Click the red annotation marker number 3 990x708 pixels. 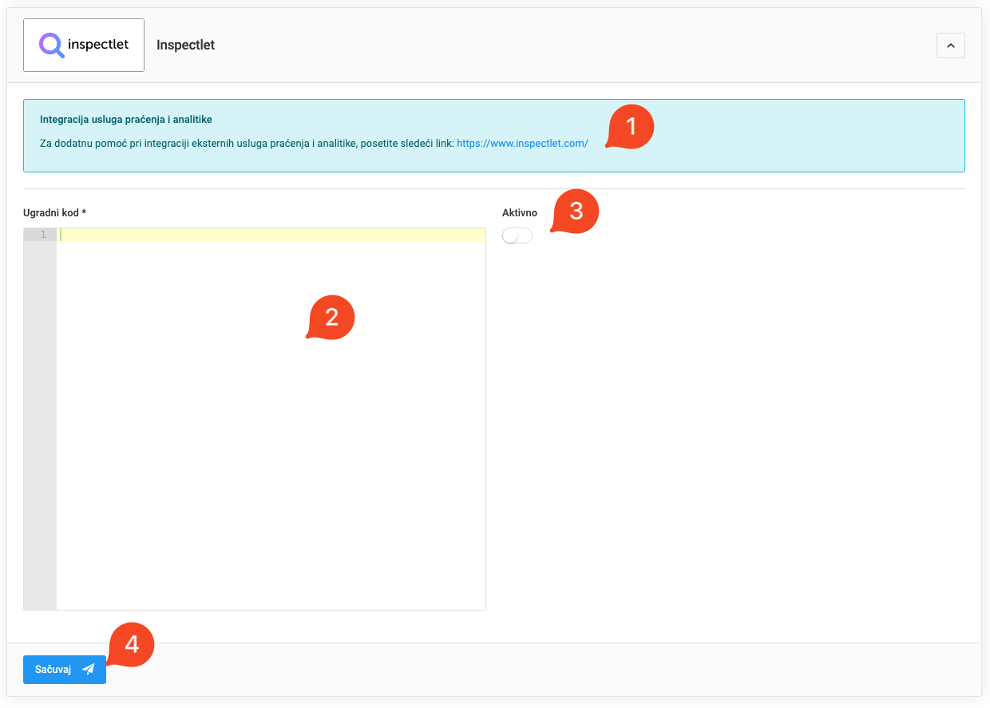tap(576, 212)
